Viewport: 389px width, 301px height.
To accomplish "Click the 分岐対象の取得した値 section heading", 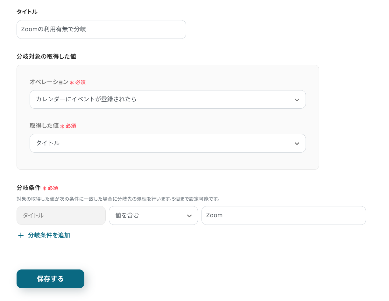I will 46,57.
